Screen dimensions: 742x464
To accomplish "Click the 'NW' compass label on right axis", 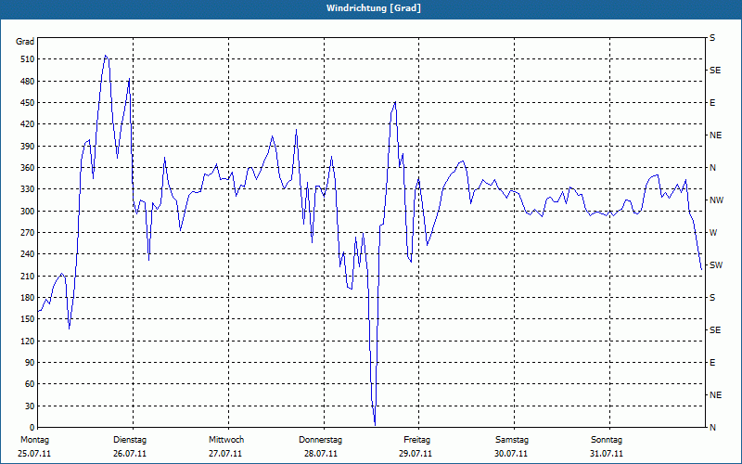I will pyautogui.click(x=717, y=200).
